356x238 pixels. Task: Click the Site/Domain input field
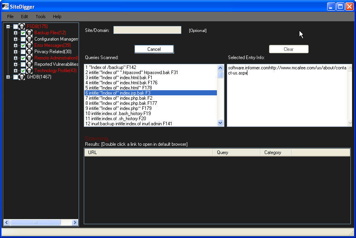click(147, 30)
